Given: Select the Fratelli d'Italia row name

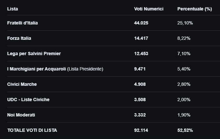Looking at the screenshot, I should click(x=25, y=23).
